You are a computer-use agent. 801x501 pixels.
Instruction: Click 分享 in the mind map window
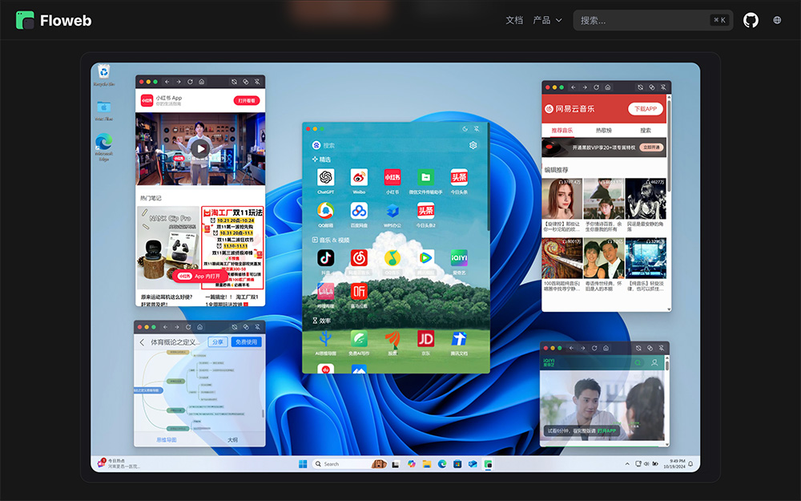click(218, 342)
